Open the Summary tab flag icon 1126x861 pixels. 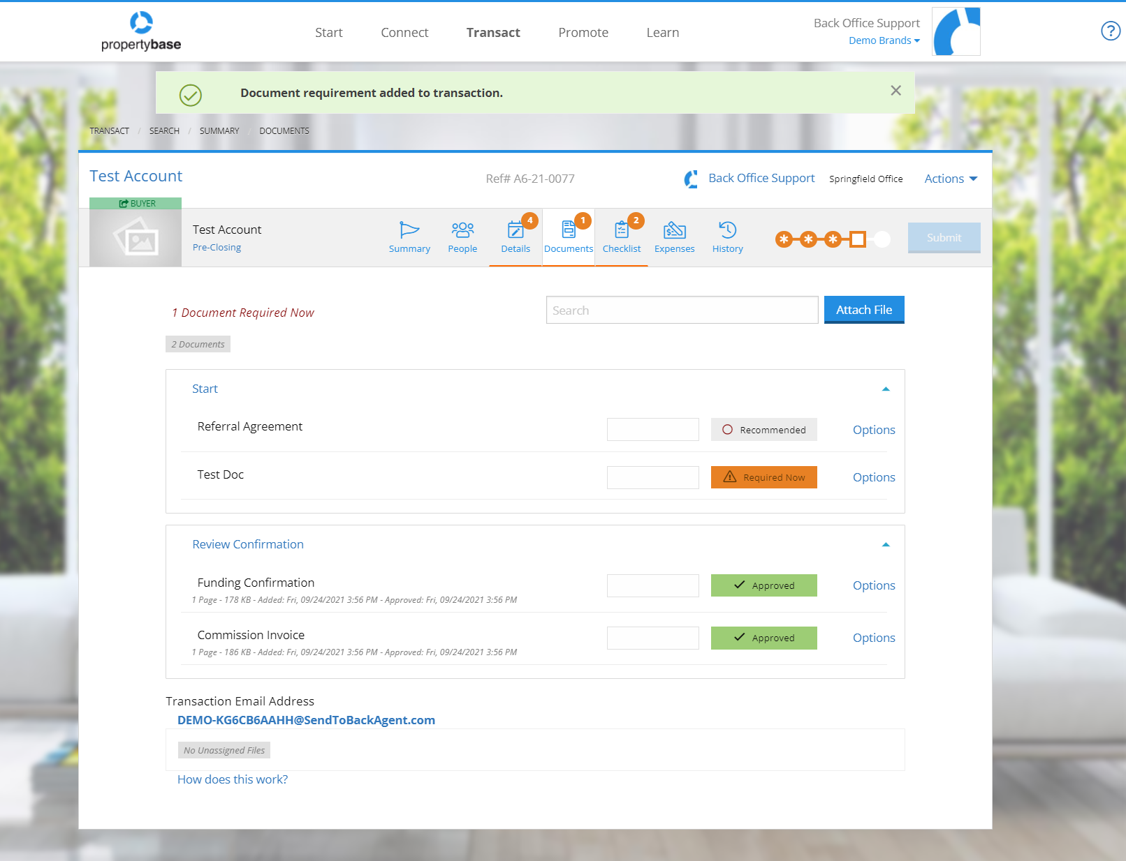[409, 231]
